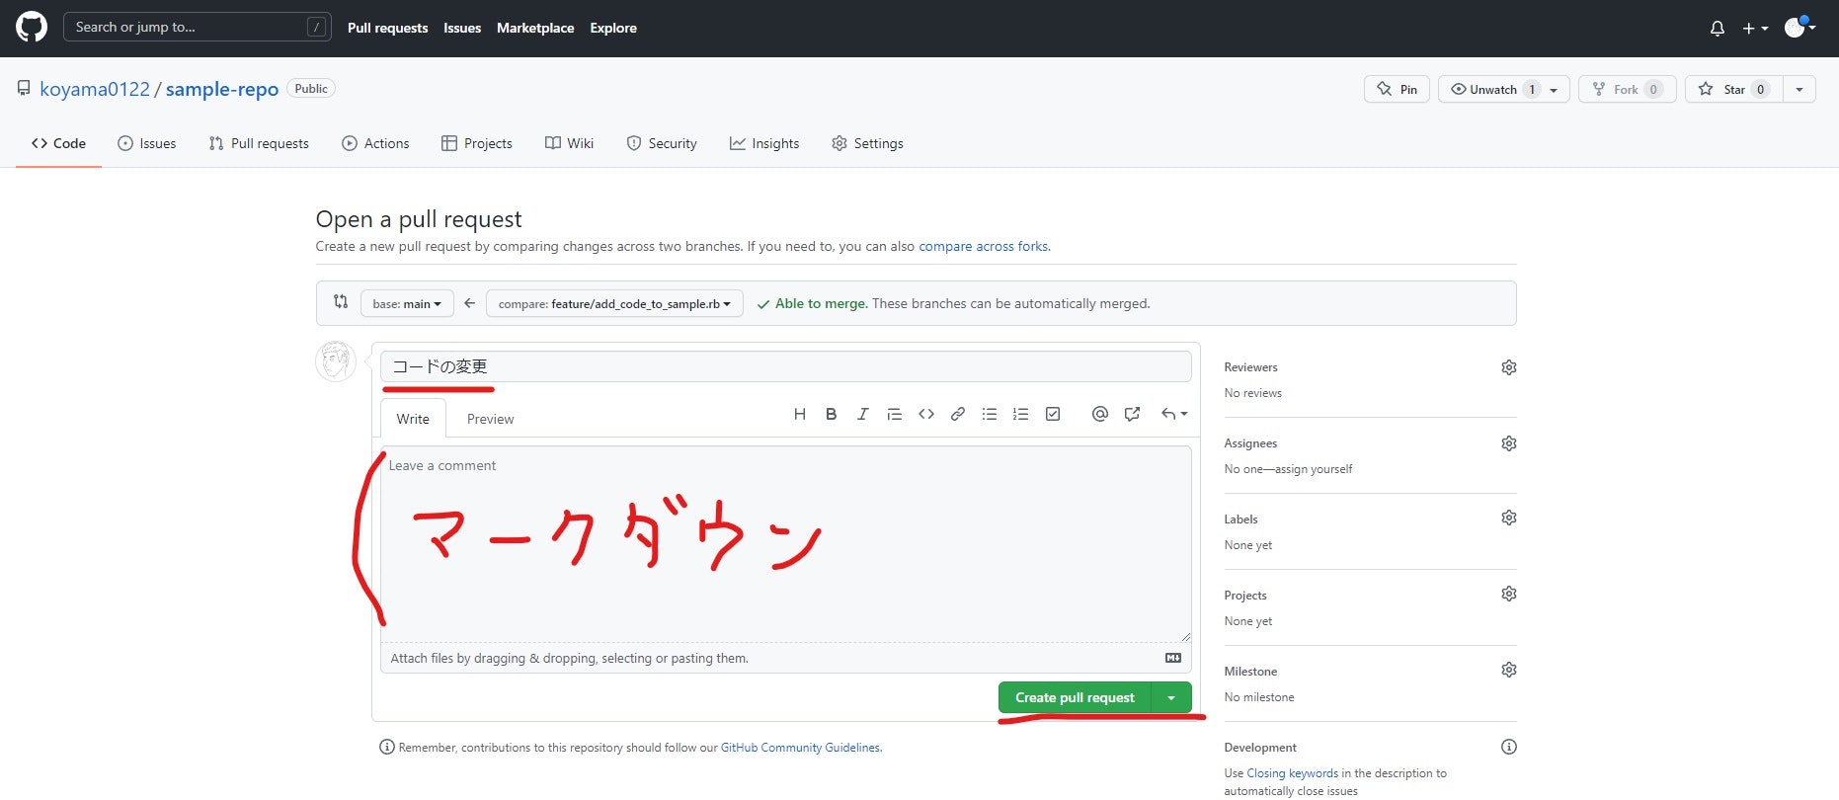Viewport: 1839px width, 800px height.
Task: Open Pull requests in the top navigation
Action: click(387, 28)
